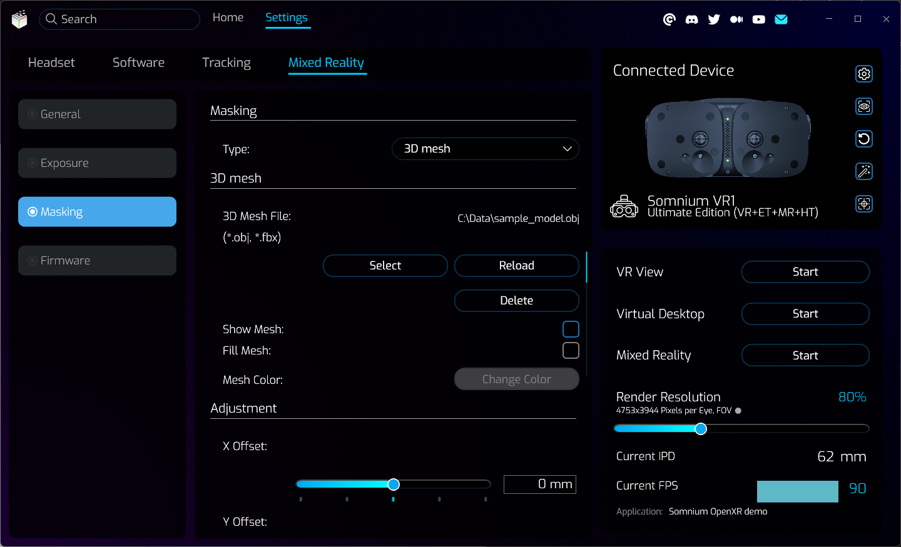Open device settings gear icon
Screen dimensions: 901x547
pos(863,74)
